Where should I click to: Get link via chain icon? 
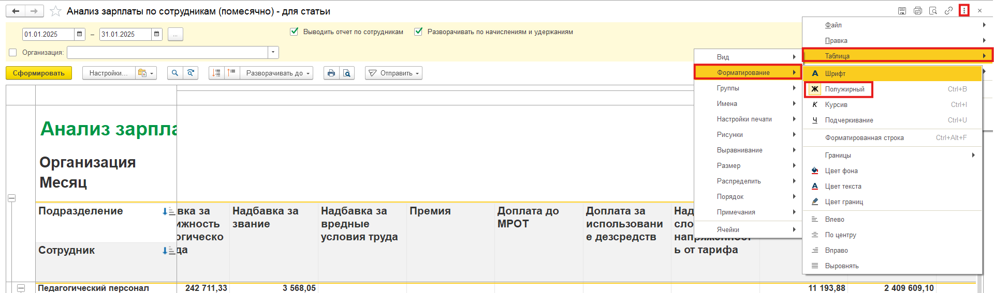click(x=948, y=10)
